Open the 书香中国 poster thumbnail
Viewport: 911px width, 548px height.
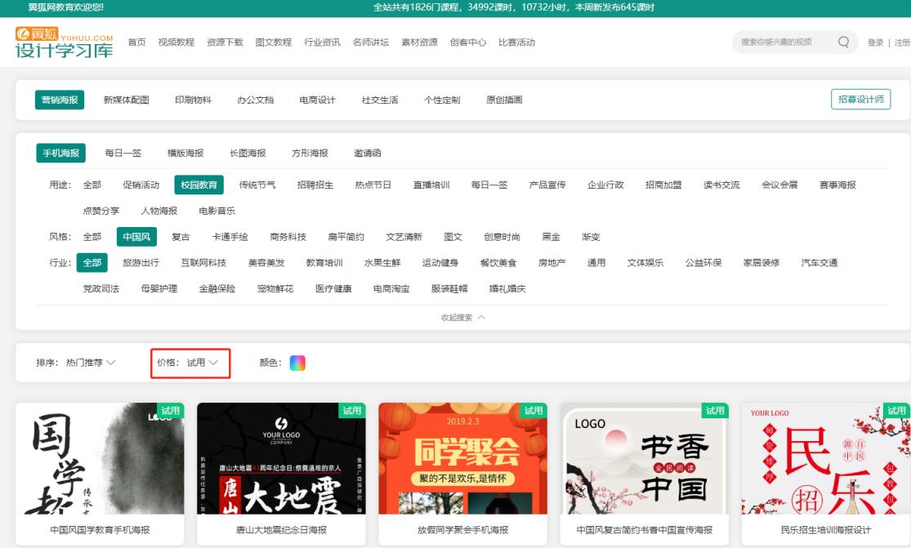tap(645, 459)
